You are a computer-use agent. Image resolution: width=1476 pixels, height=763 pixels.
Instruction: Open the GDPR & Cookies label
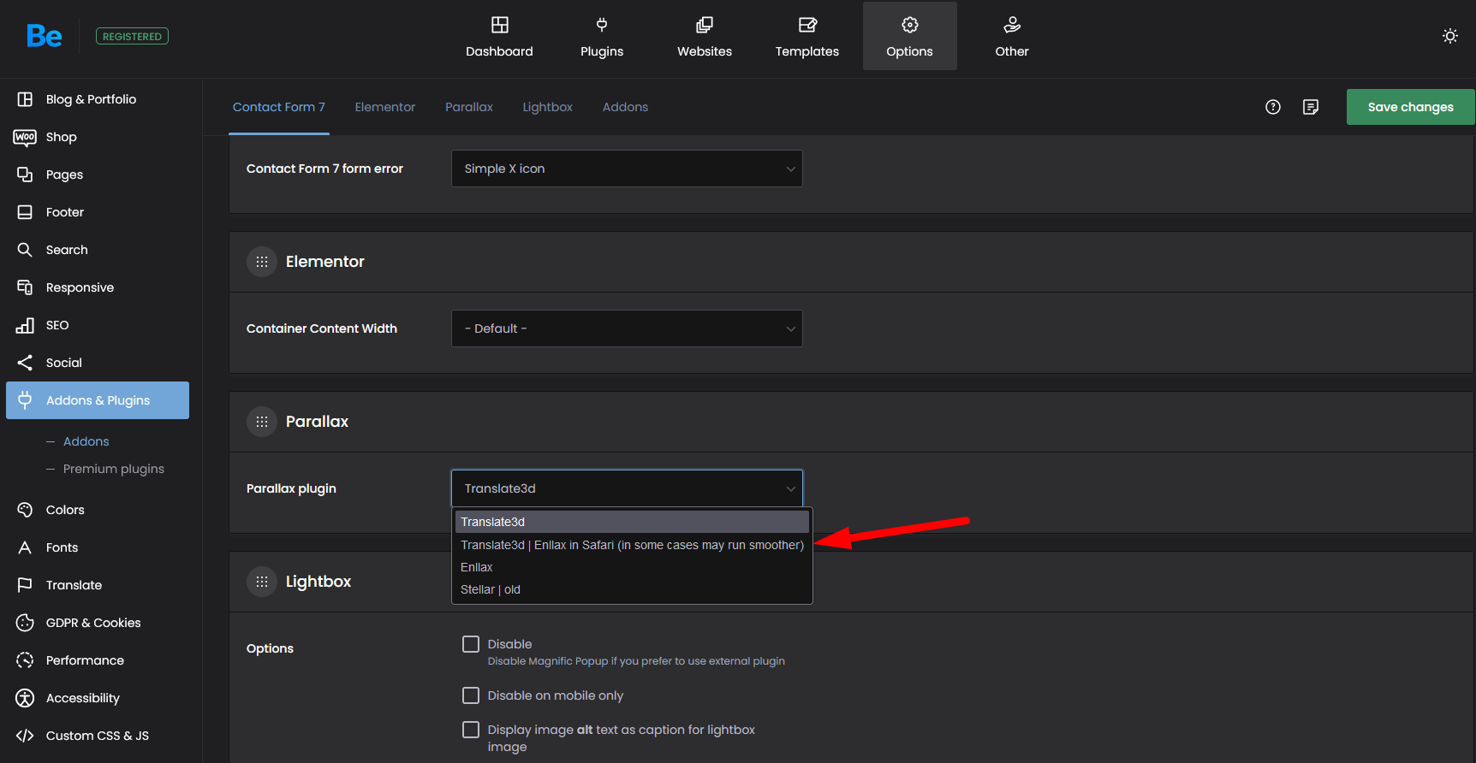tap(93, 623)
